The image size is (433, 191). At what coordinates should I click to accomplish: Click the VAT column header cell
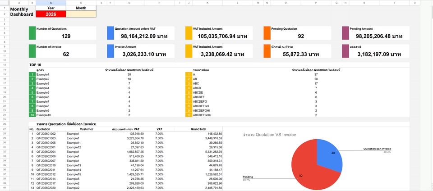click(x=159, y=129)
